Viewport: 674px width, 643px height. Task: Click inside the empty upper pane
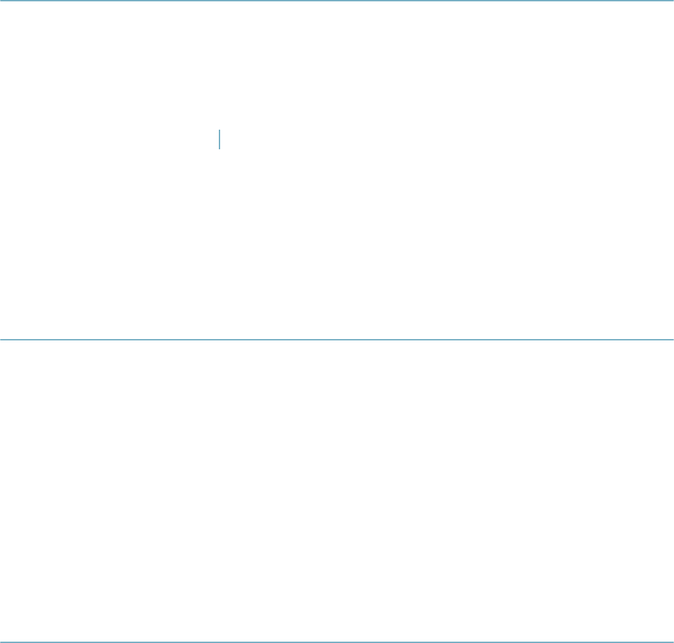[x=337, y=170]
